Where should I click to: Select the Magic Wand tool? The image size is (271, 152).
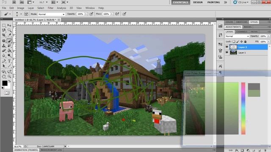pos(9,30)
